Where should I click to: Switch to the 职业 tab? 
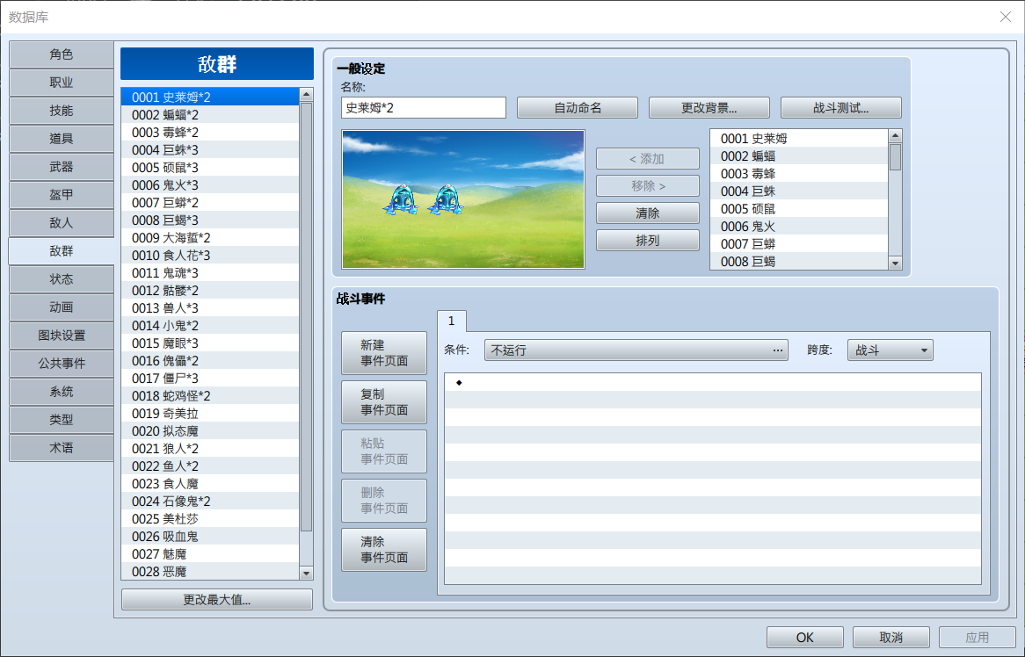tap(62, 83)
